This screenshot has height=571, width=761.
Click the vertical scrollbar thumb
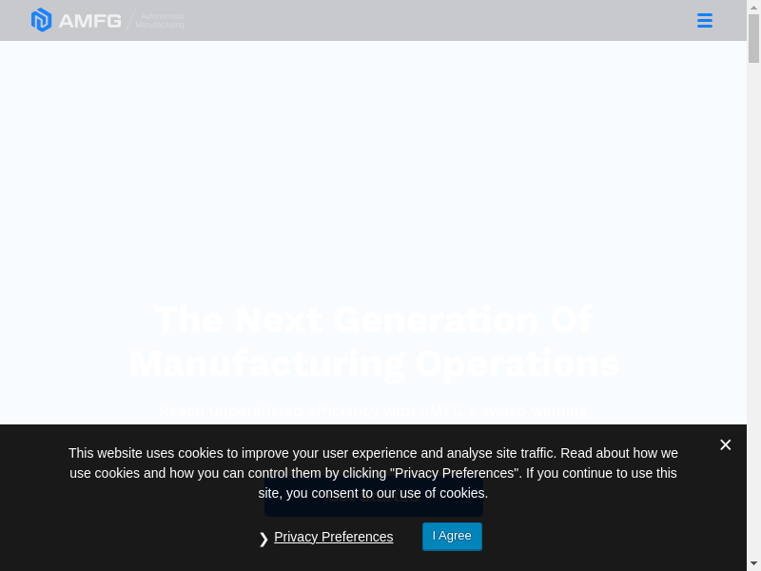pos(753,38)
